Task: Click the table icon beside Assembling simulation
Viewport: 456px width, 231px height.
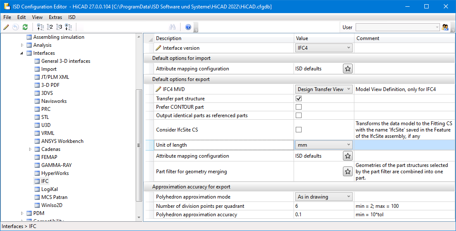Action: 29,37
